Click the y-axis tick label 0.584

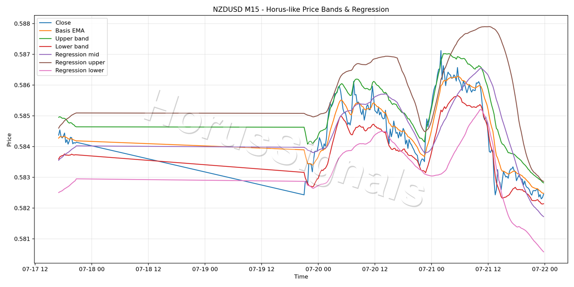(x=22, y=147)
